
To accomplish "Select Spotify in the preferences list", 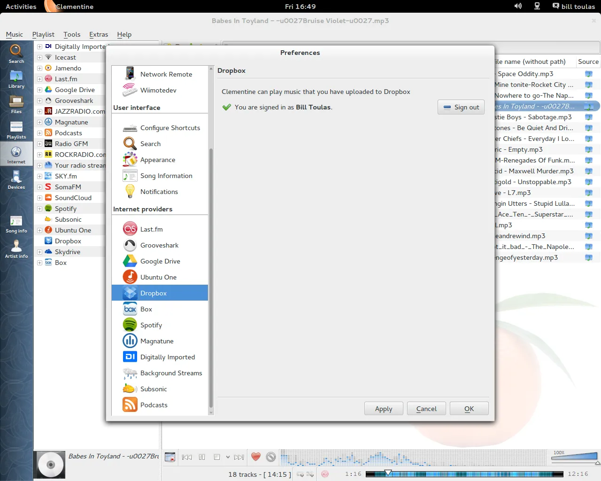I will tap(151, 325).
